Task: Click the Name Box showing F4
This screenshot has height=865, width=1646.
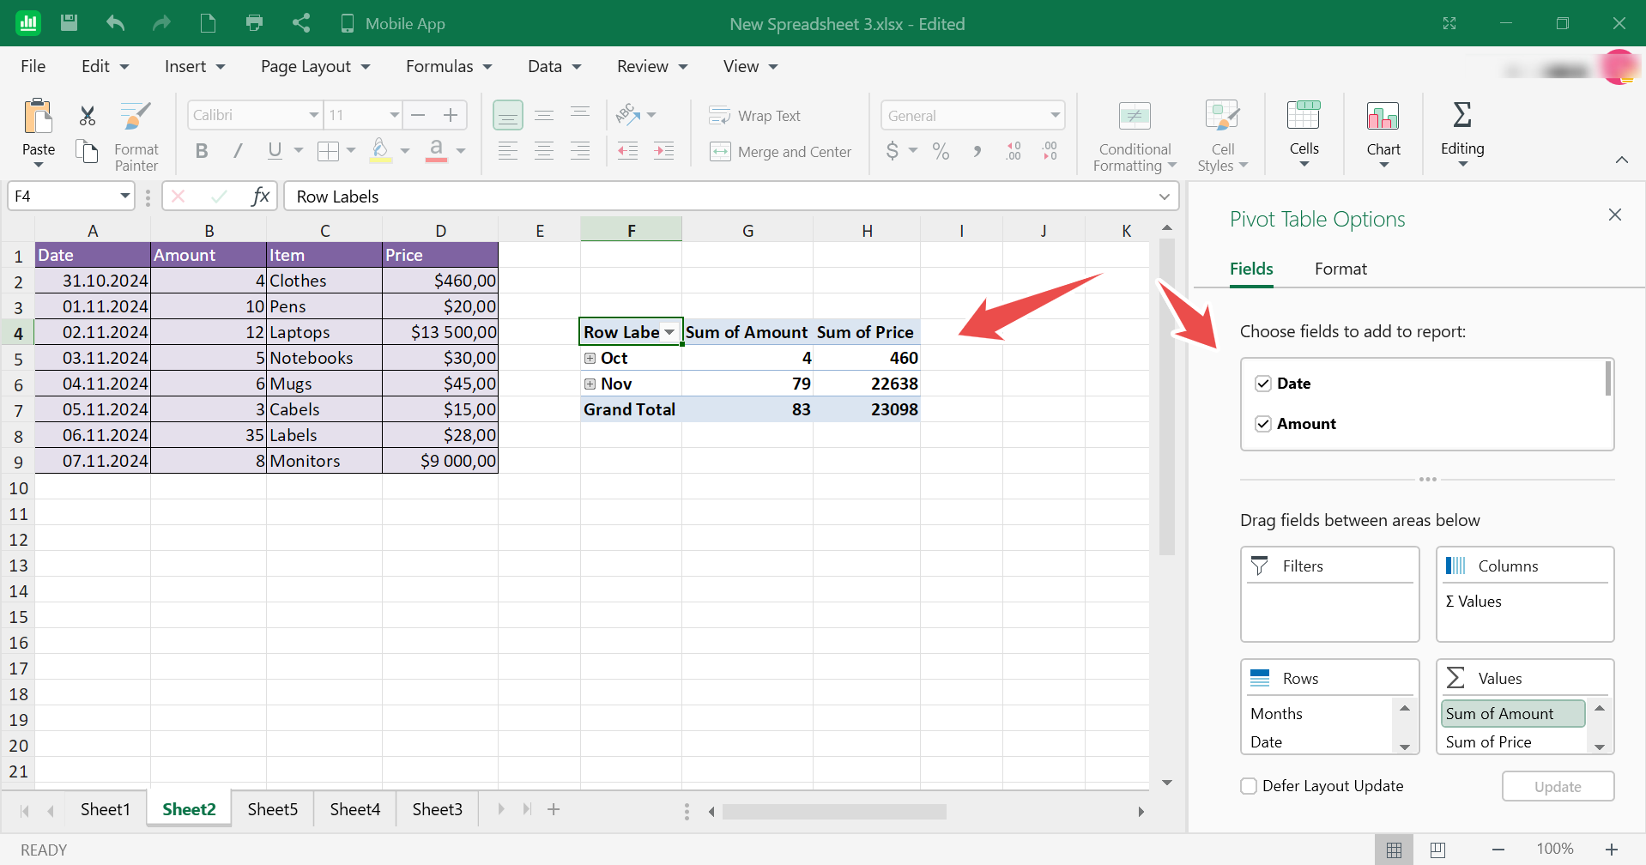Action: pos(71,197)
